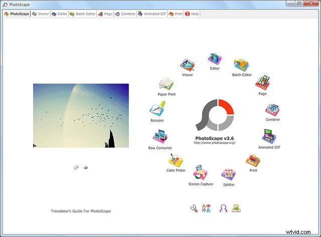Open the Viewer icon in the wheel
321x237 pixels.
tap(188, 66)
